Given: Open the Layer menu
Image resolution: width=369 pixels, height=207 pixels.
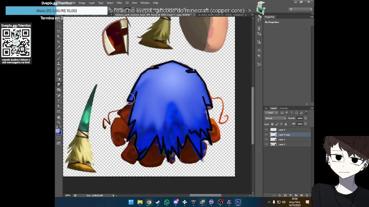Looking at the screenshot, I should [x=92, y=3].
